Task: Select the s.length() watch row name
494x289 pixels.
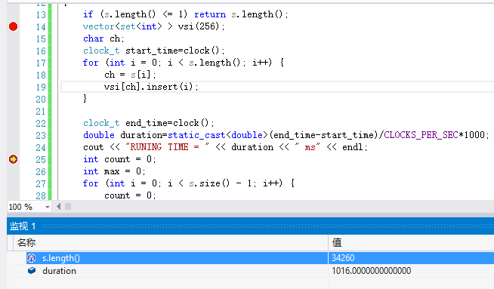Action: 61,258
